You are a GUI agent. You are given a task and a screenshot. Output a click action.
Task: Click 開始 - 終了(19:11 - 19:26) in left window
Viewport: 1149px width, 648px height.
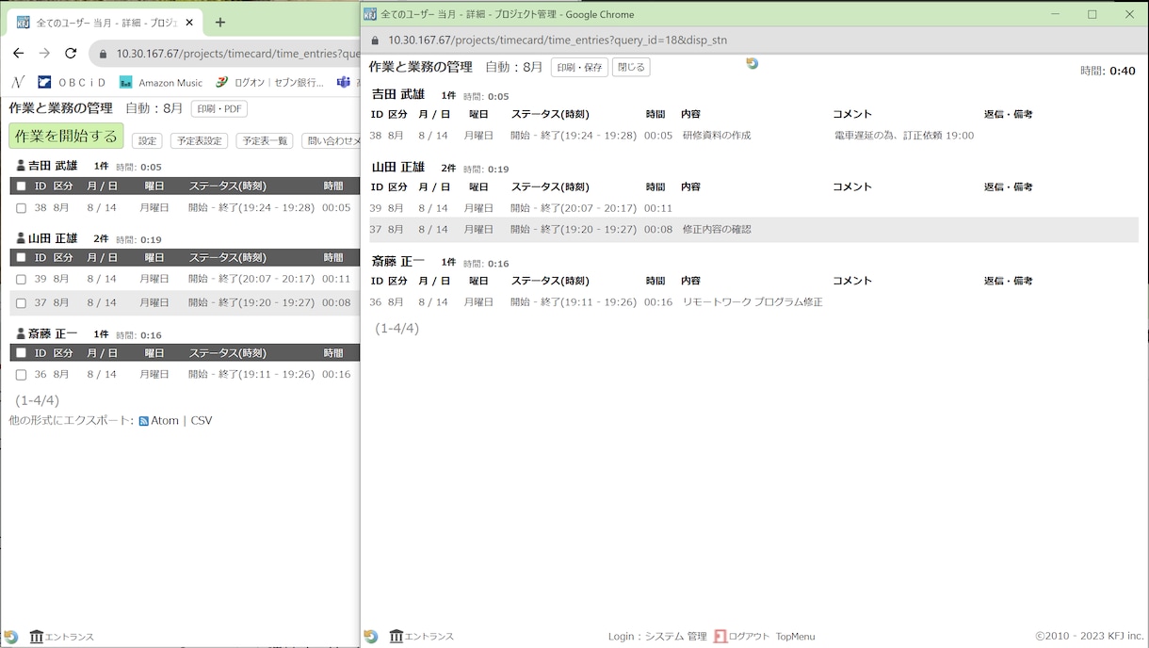(251, 375)
